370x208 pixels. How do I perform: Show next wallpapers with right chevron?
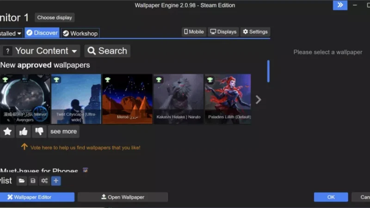pyautogui.click(x=258, y=99)
